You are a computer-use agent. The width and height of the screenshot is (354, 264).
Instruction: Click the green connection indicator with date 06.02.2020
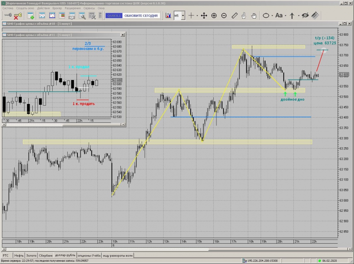point(328,260)
